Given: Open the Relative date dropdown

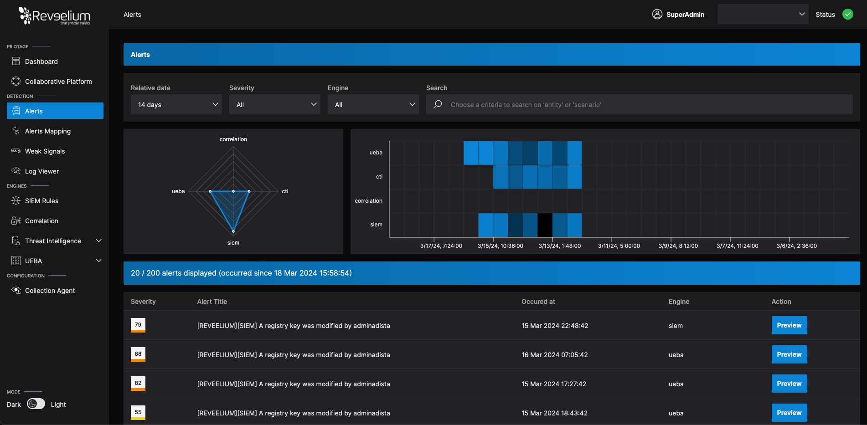Looking at the screenshot, I should pos(176,104).
